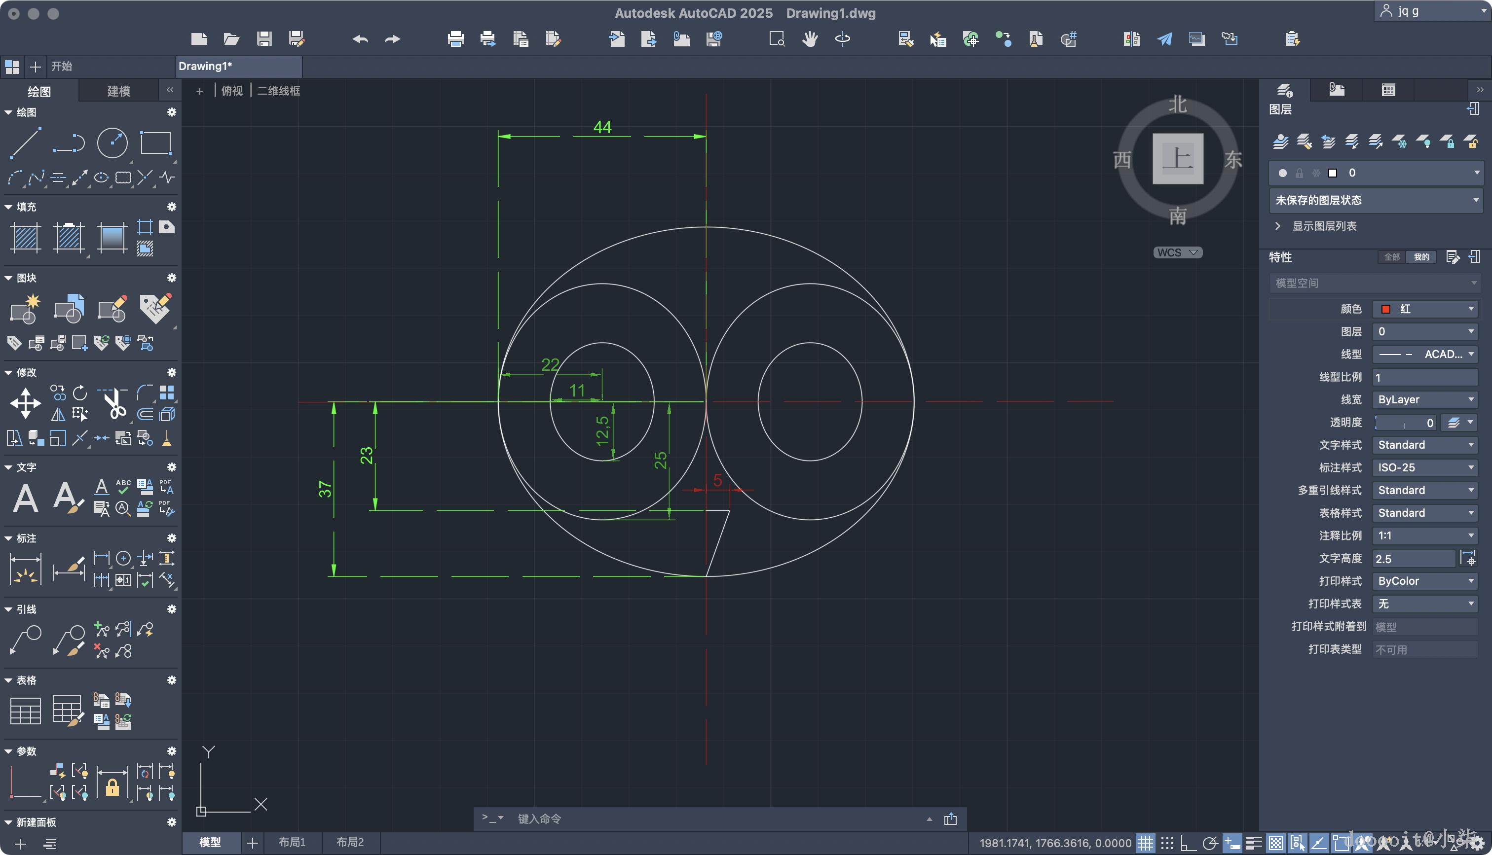Click the Undo arrow in toolbar
1492x855 pixels.
click(360, 39)
